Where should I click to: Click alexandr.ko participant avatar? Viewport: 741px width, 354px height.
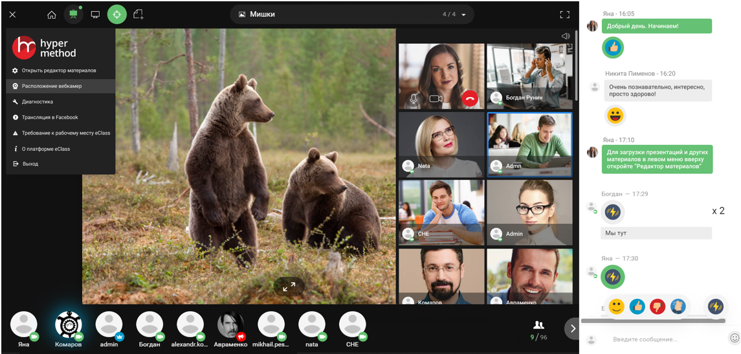[190, 325]
